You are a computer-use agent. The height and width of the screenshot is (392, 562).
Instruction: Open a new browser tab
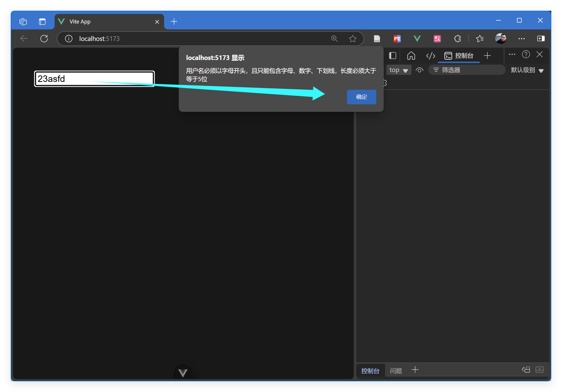[174, 22]
